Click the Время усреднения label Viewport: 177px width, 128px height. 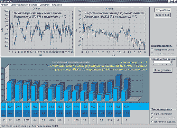click(x=163, y=59)
